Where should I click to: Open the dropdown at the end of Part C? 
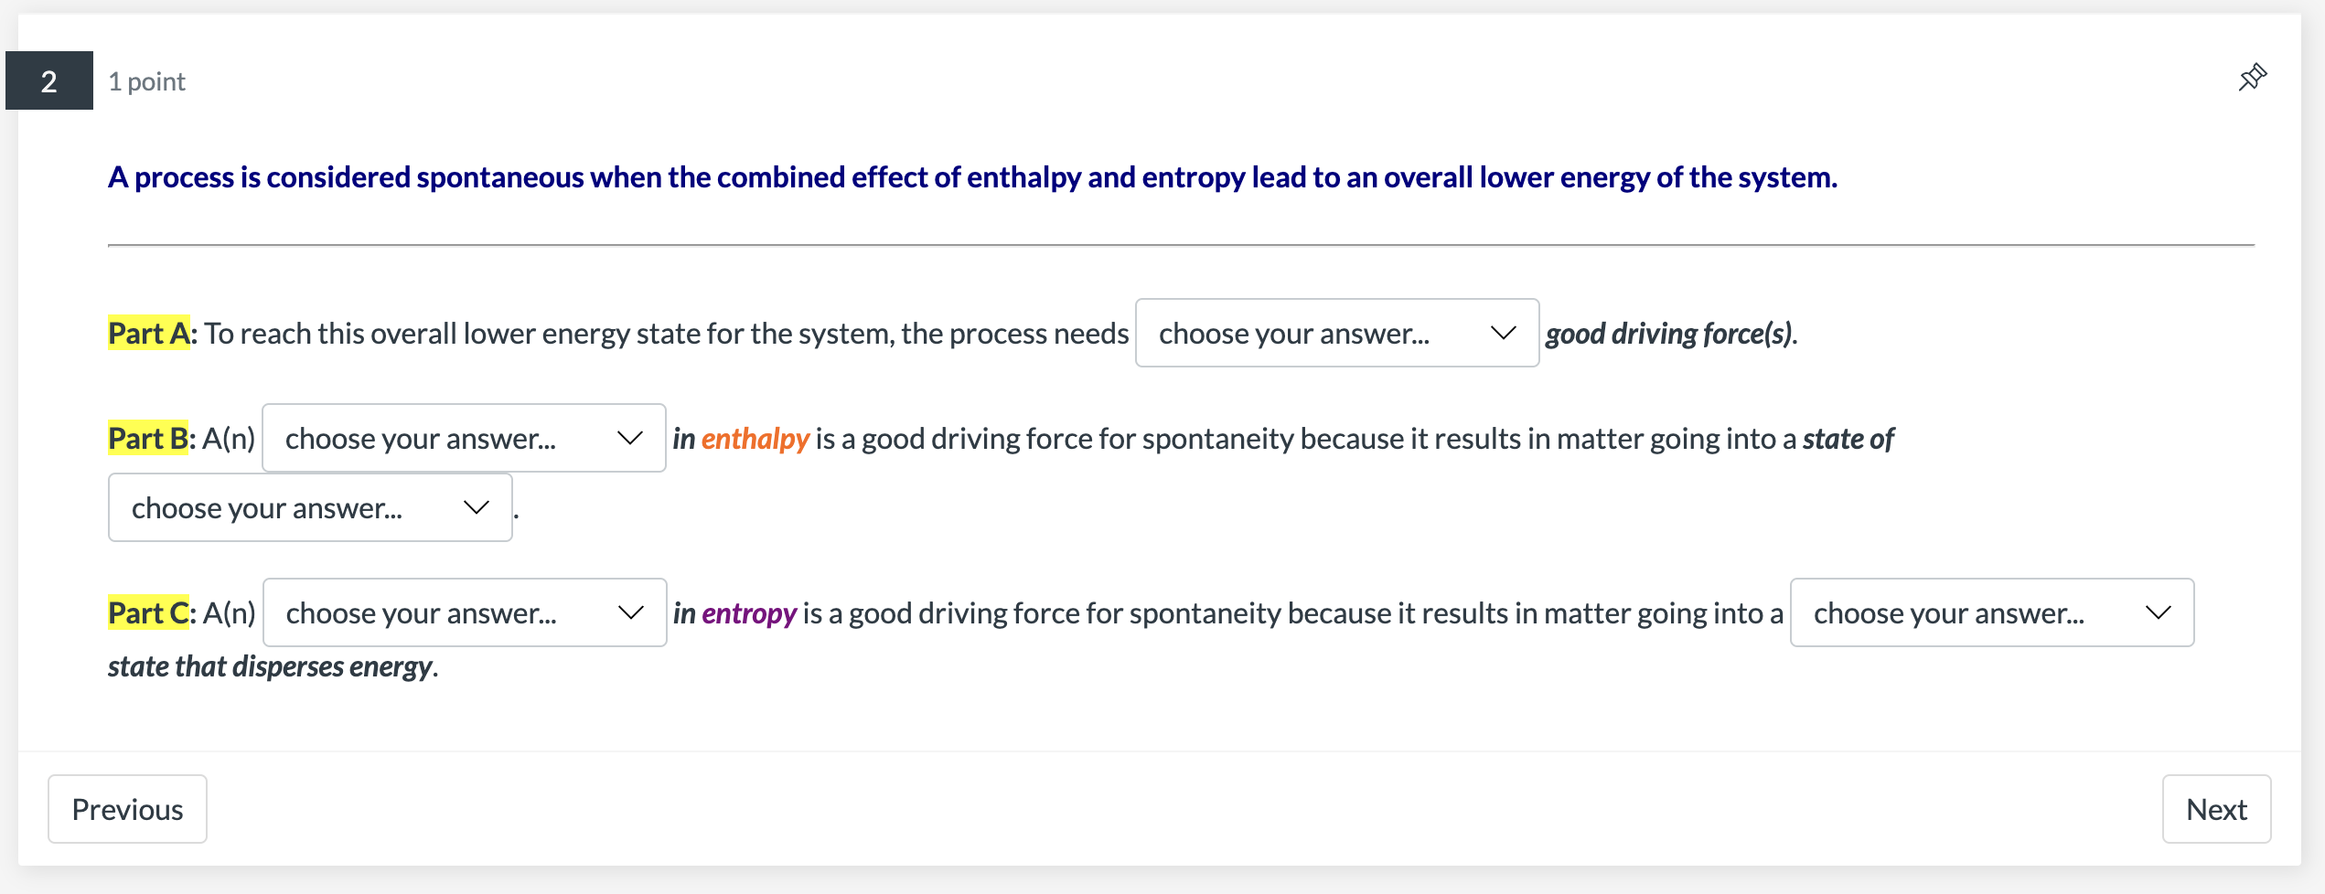click(1991, 612)
